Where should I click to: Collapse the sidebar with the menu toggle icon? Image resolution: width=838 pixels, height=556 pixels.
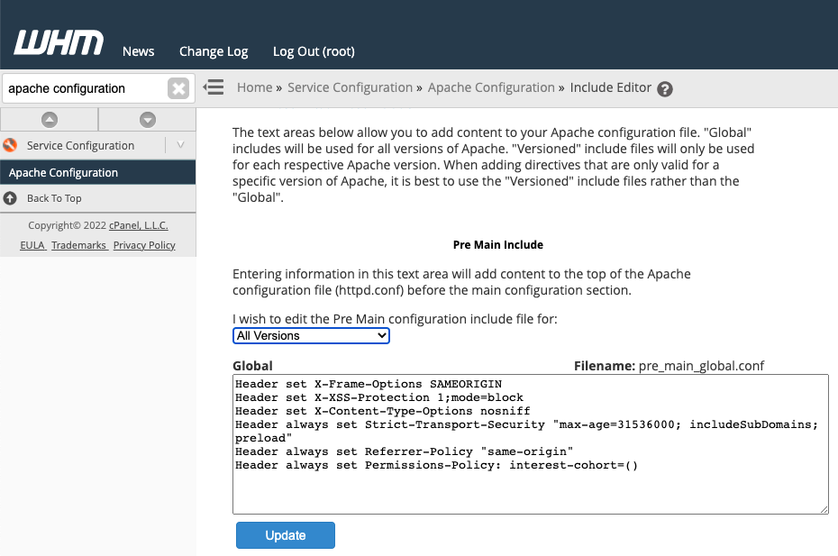214,87
